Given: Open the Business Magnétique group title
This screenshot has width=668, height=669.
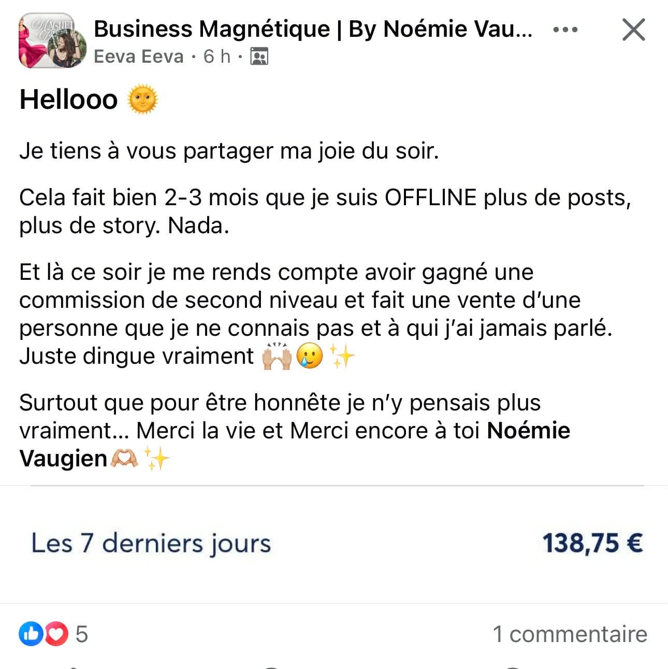Looking at the screenshot, I should click(x=313, y=29).
